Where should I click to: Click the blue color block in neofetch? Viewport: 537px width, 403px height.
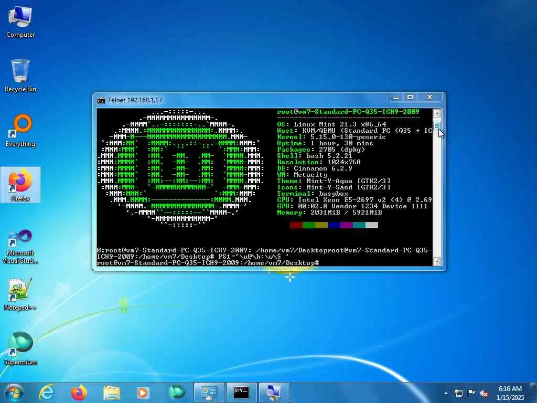pos(334,225)
